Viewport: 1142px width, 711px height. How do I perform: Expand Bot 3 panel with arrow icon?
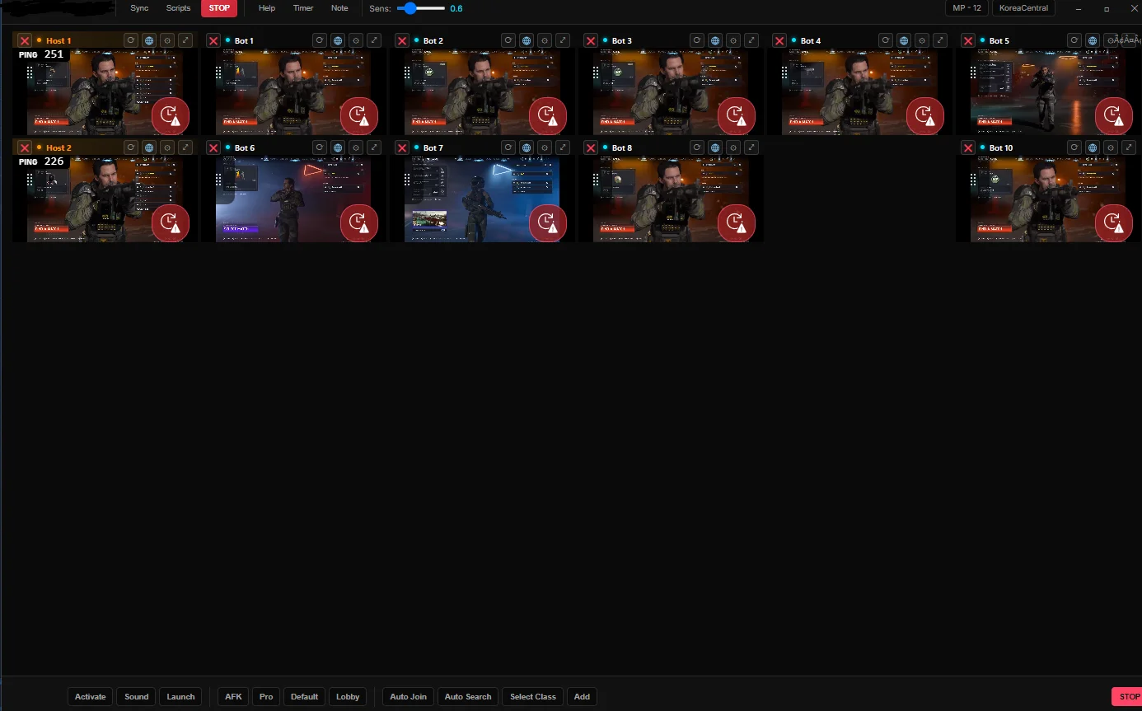pyautogui.click(x=751, y=40)
